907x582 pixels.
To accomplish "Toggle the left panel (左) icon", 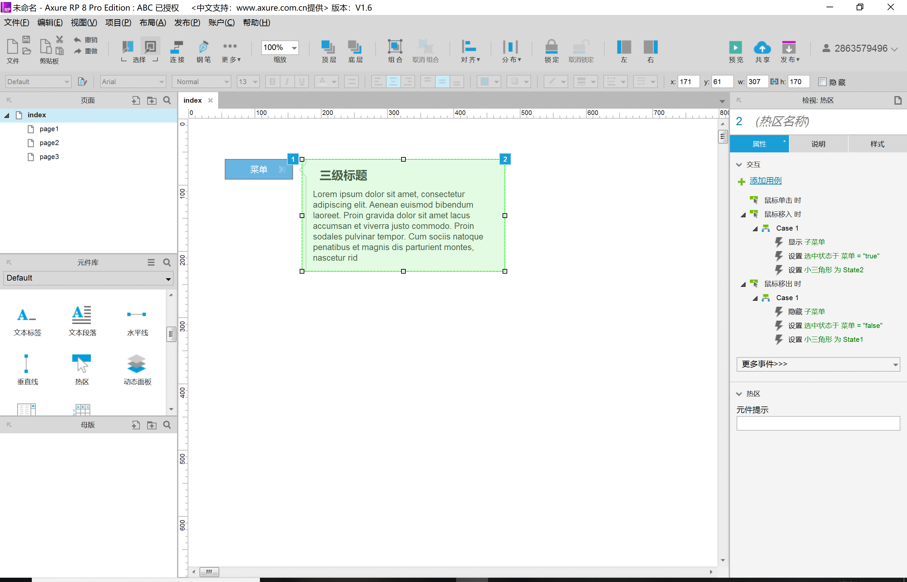I will click(624, 47).
